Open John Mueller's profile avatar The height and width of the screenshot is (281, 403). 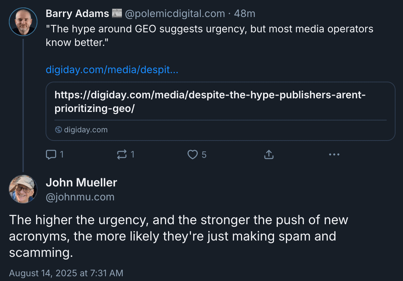pyautogui.click(x=23, y=189)
